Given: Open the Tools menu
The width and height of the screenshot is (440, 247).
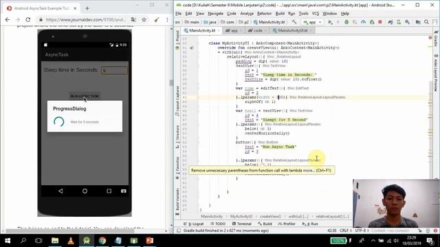Looking at the screenshot, I should (x=303, y=14).
